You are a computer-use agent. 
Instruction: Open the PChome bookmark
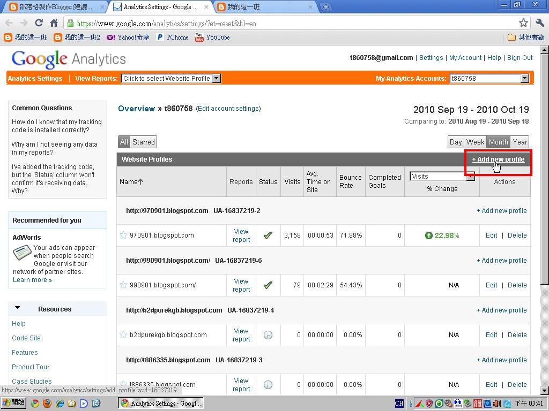tap(172, 37)
